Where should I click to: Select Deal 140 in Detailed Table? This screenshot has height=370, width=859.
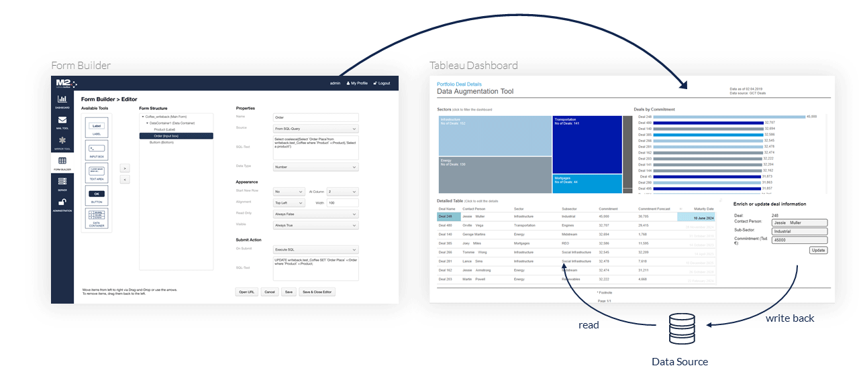point(446,235)
